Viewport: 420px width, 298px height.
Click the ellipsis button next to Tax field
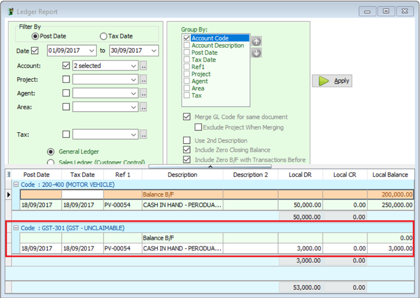click(143, 134)
